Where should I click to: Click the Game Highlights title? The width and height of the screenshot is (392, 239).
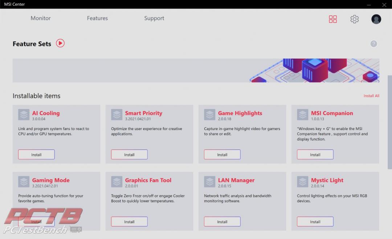tap(240, 113)
